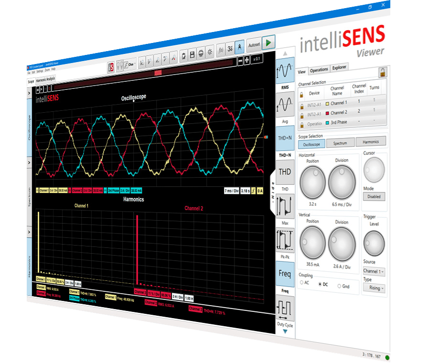Image resolution: width=430 pixels, height=363 pixels.
Task: Open the f(x) math function tool
Action: pyautogui.click(x=221, y=50)
